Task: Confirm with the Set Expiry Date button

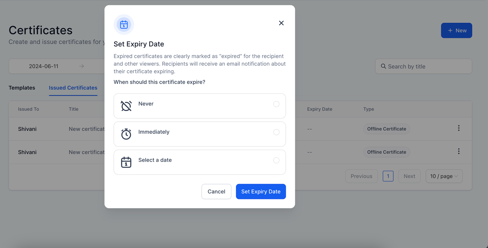Action: coord(261,191)
